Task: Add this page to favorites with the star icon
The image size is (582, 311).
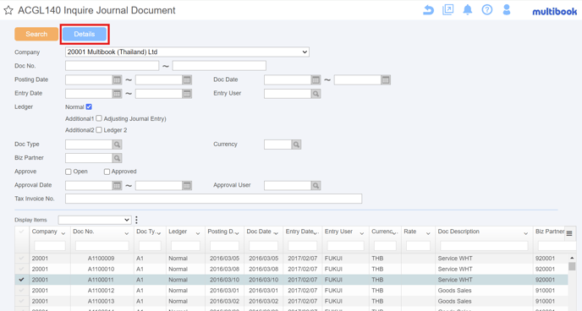Action: (8, 10)
